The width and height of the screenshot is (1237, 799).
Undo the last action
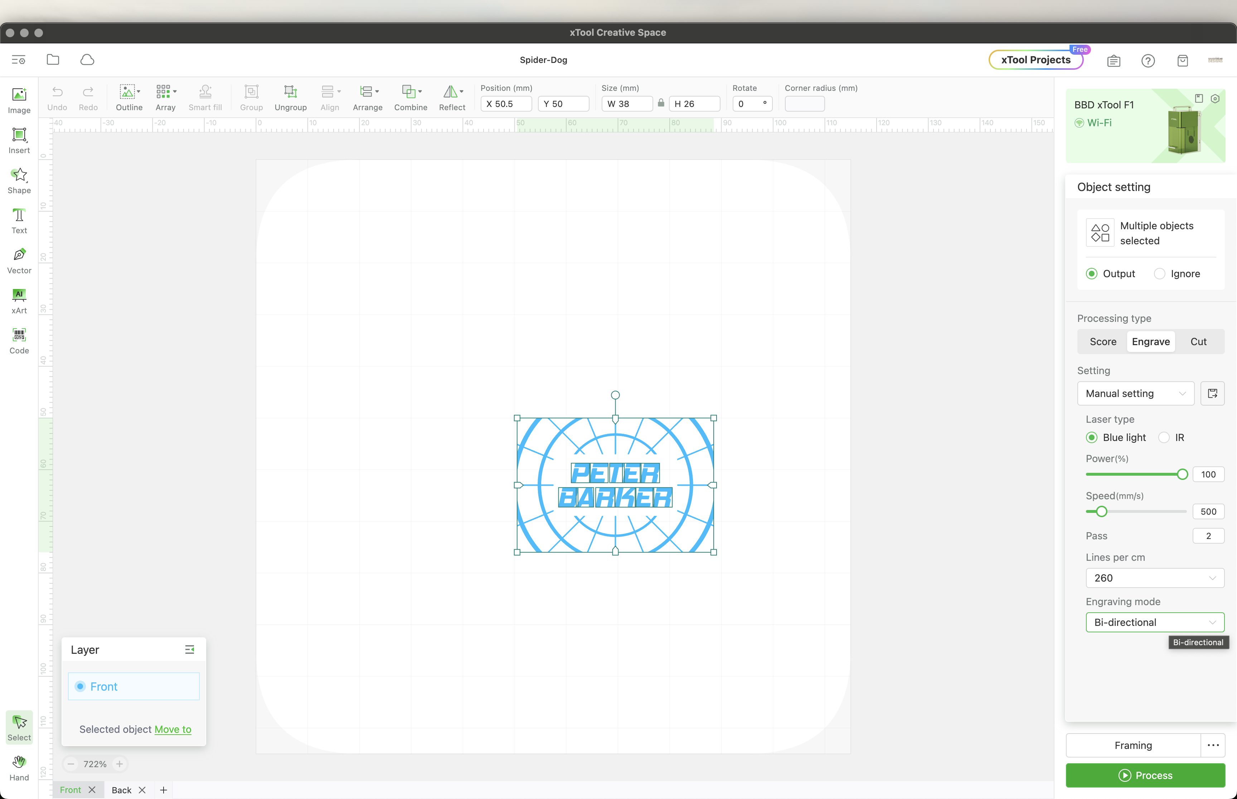tap(57, 98)
